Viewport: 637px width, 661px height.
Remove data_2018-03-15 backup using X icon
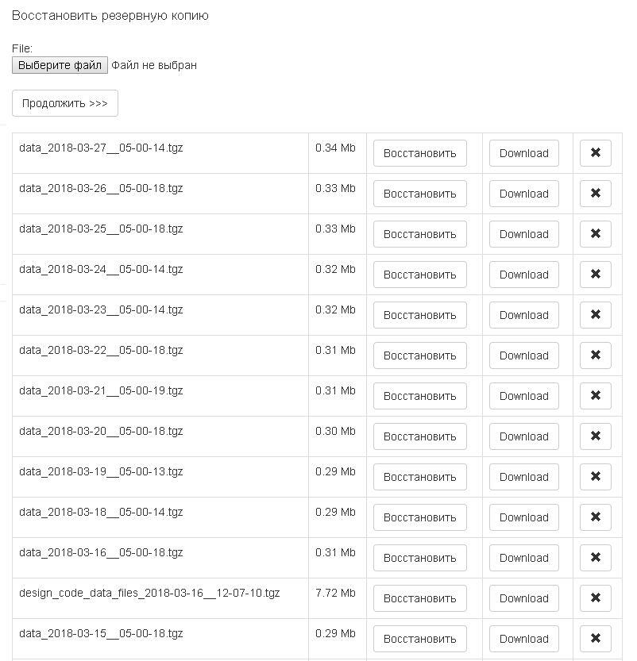[x=595, y=639]
